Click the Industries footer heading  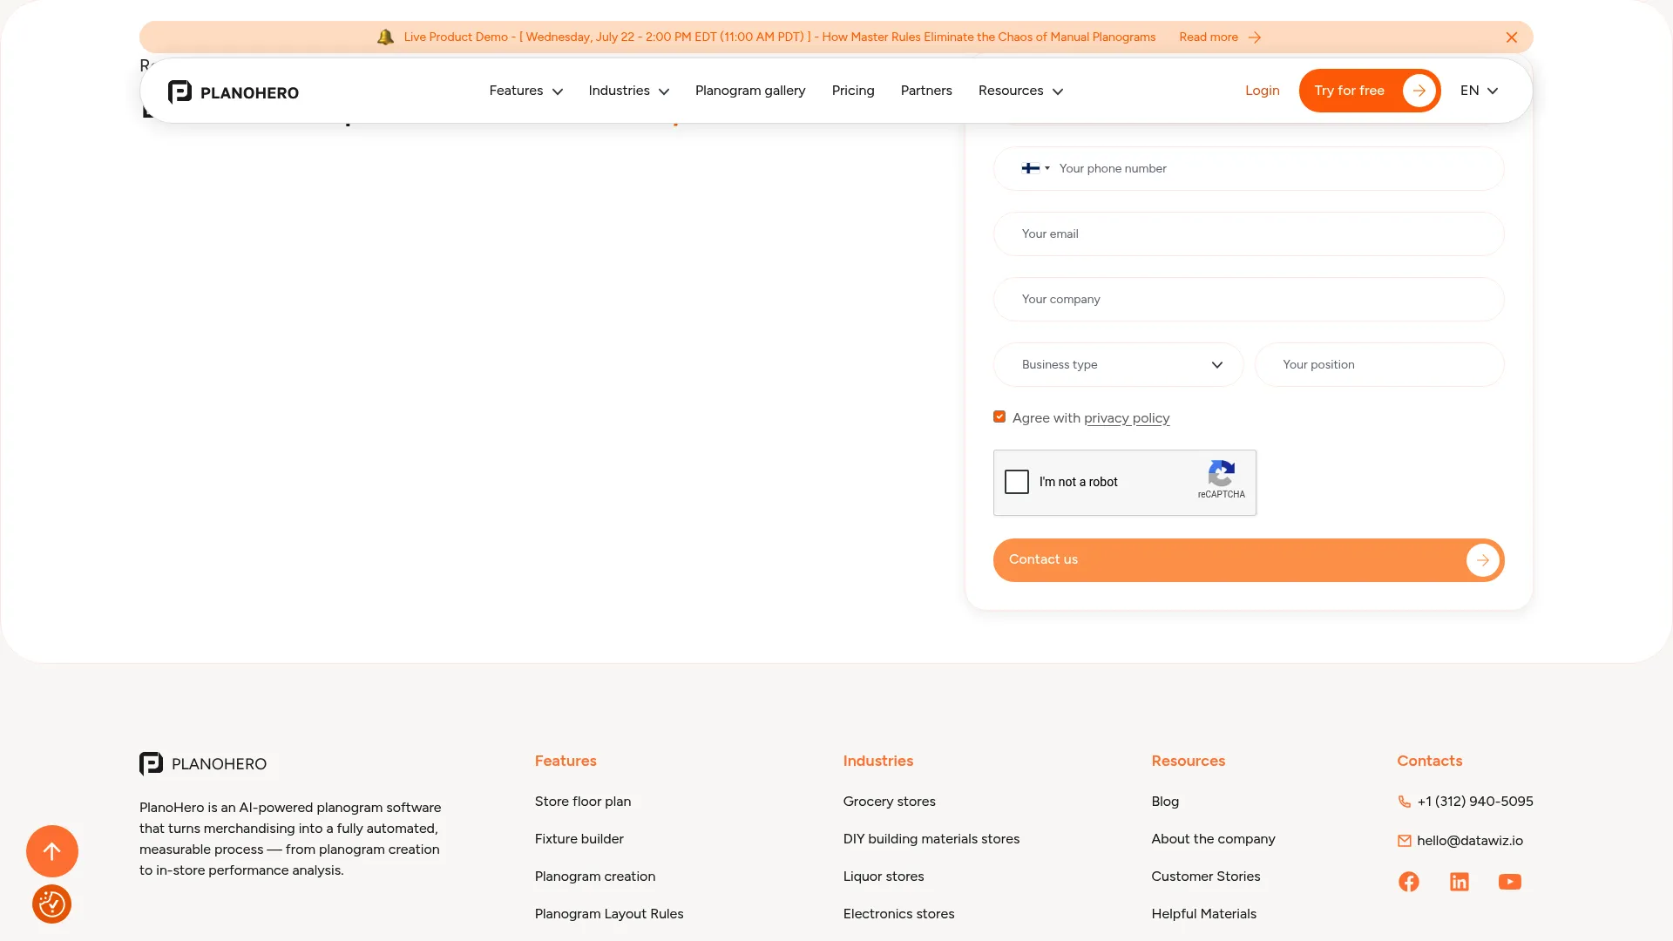[x=878, y=761]
